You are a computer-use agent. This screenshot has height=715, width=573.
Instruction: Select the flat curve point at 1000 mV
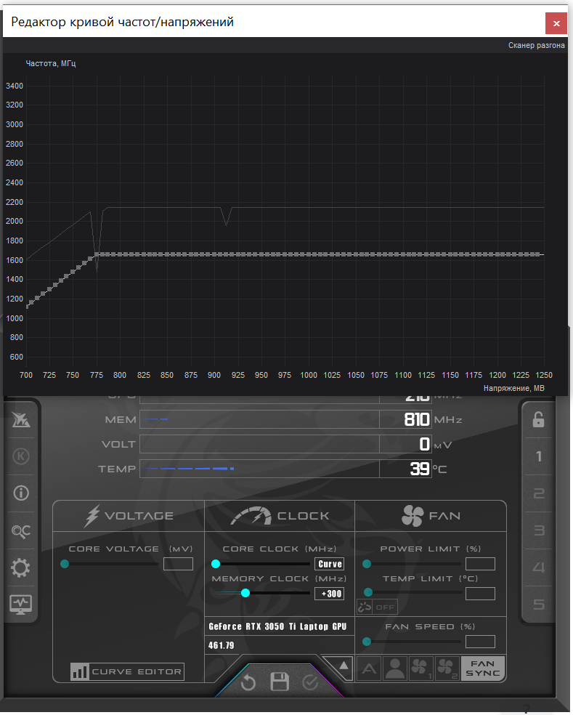pyautogui.click(x=309, y=254)
